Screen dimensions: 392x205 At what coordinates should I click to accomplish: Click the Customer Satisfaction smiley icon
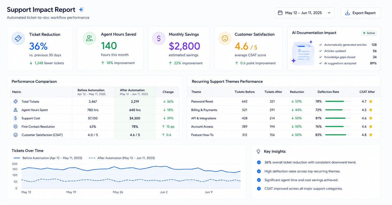(x=225, y=38)
